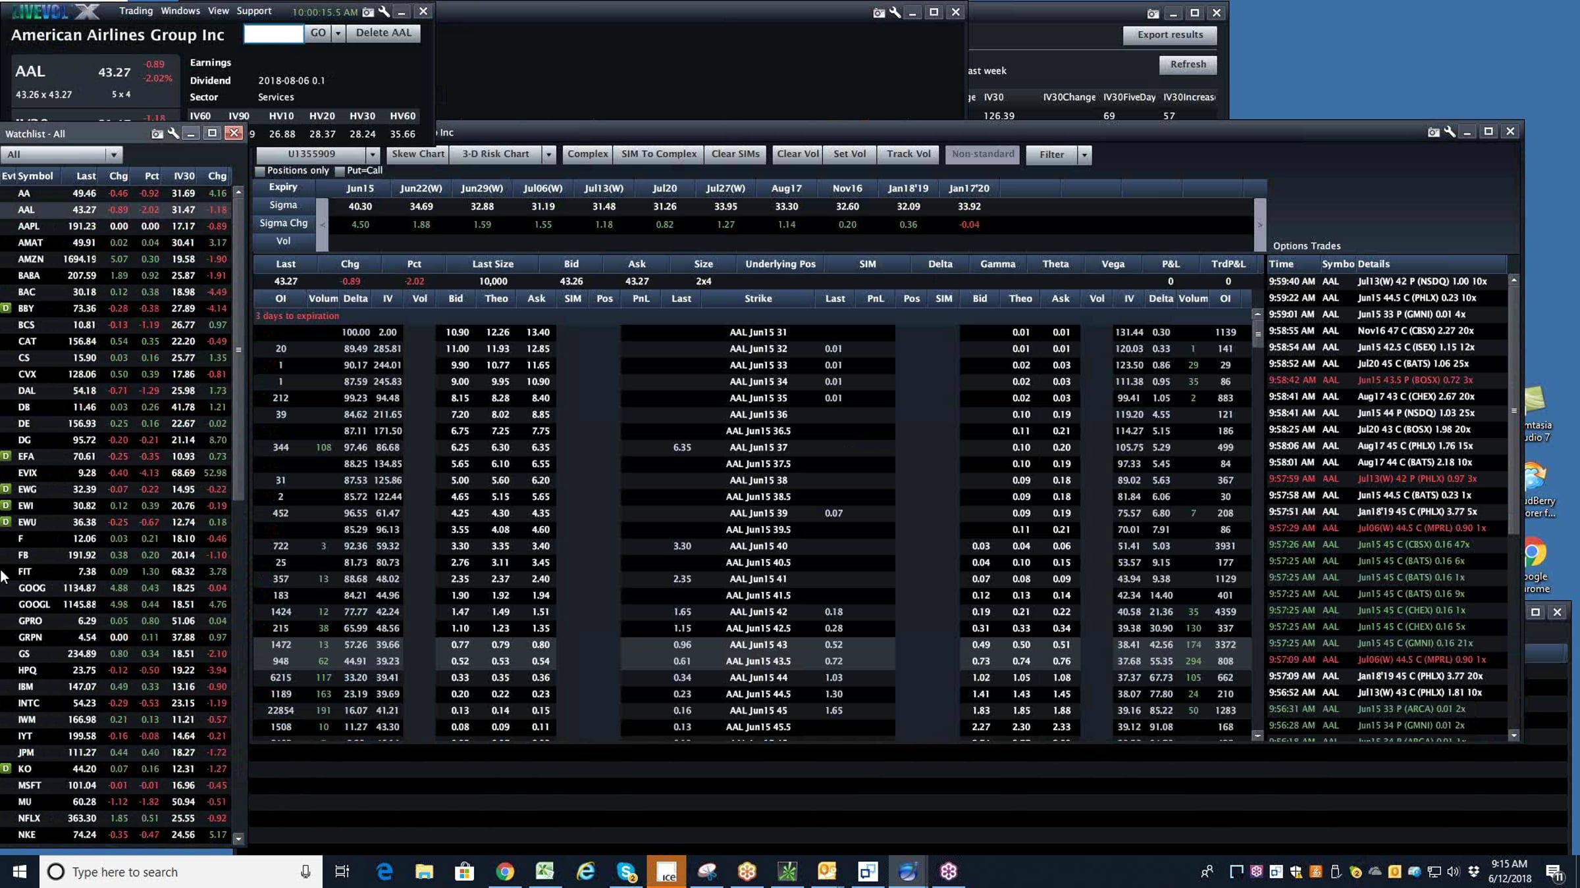Click the Refresh button
This screenshot has width=1580, height=888.
click(x=1188, y=64)
